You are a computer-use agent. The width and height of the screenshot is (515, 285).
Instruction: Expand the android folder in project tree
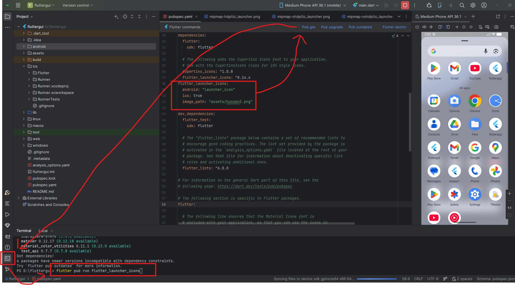tap(24, 46)
